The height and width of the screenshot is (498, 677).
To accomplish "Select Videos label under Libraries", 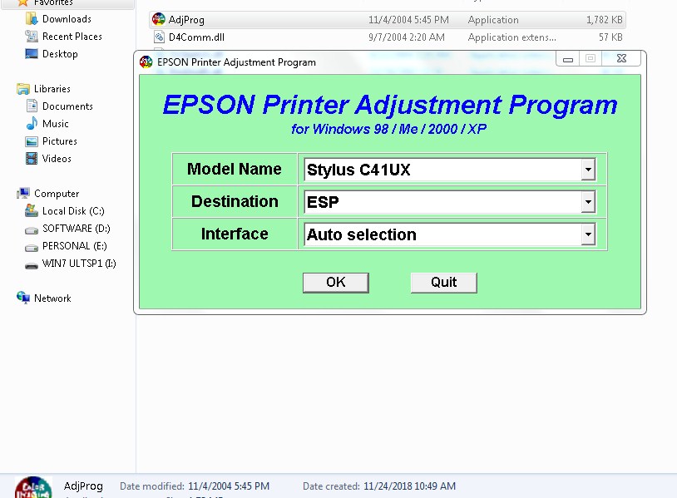I will click(x=57, y=159).
